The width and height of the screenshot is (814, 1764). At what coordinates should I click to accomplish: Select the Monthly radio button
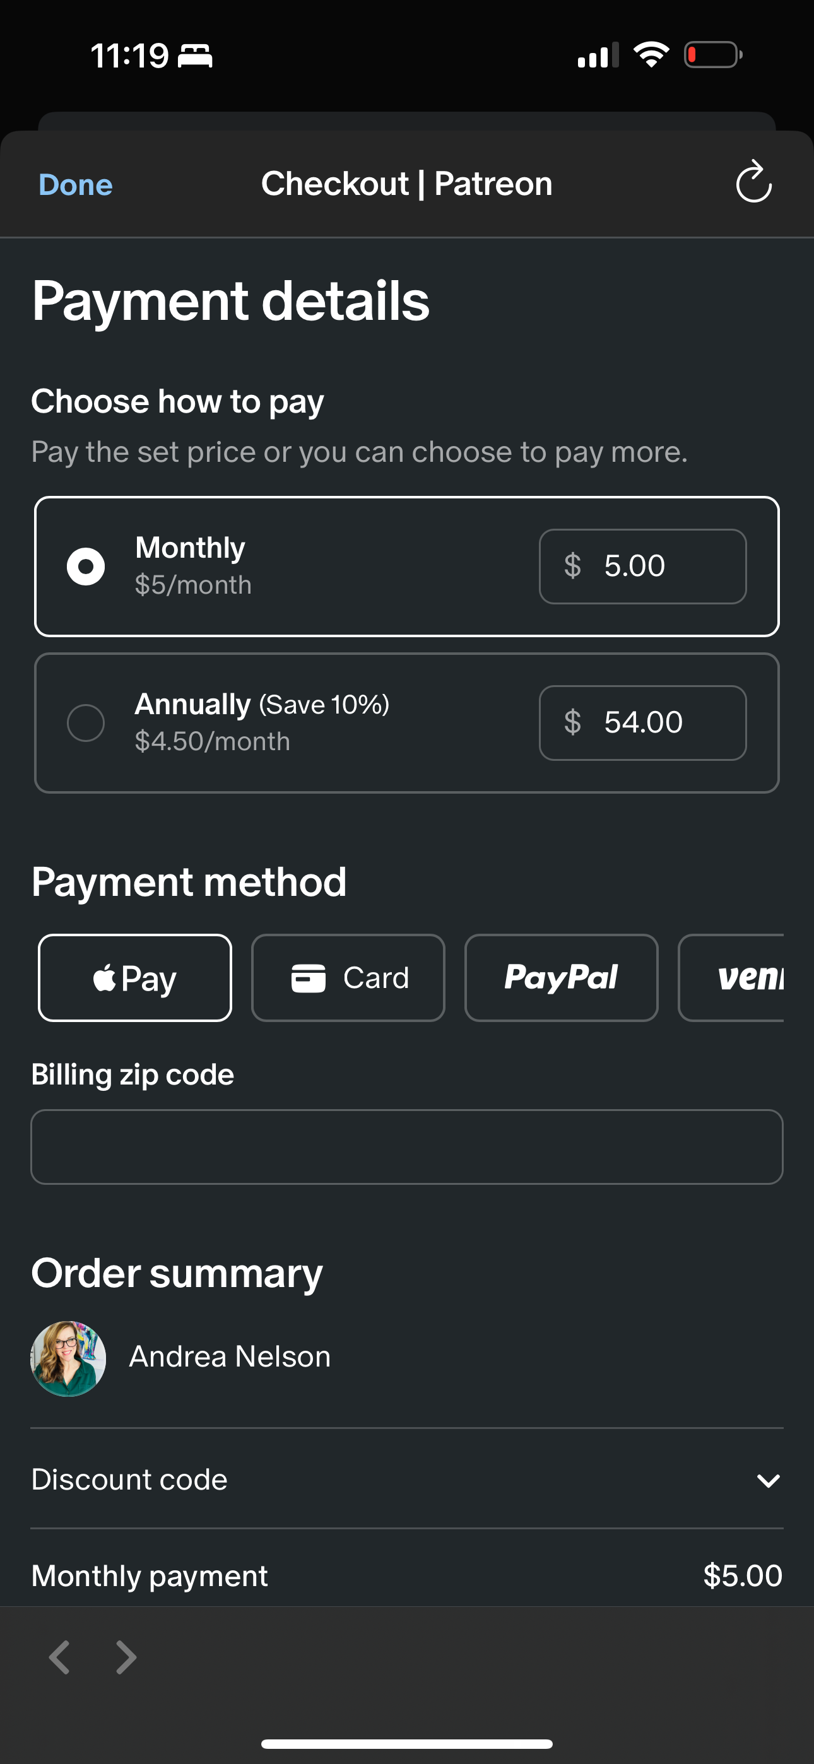[86, 567]
